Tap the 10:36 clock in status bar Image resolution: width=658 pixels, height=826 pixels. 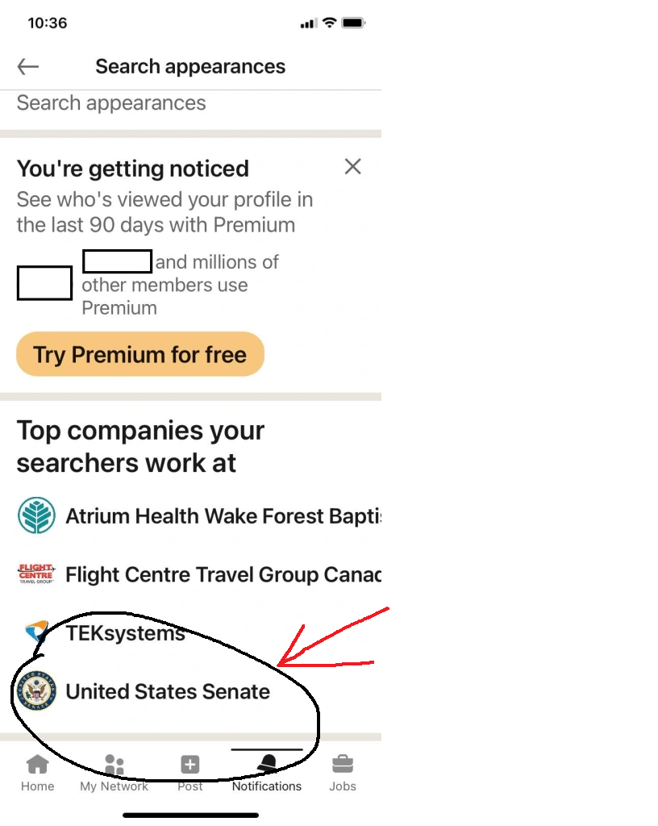tap(48, 23)
